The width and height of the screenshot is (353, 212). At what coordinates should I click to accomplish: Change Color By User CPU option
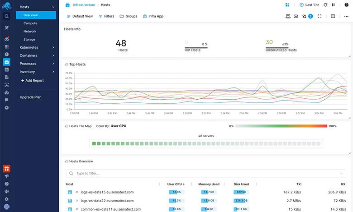point(119,126)
